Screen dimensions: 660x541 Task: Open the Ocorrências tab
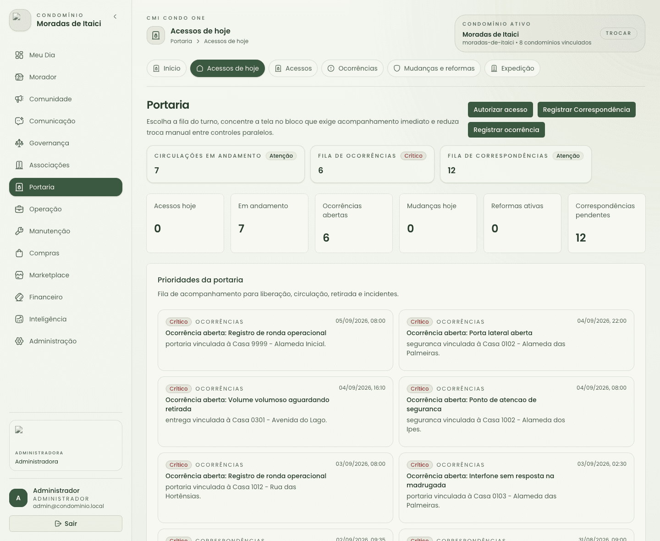click(352, 68)
